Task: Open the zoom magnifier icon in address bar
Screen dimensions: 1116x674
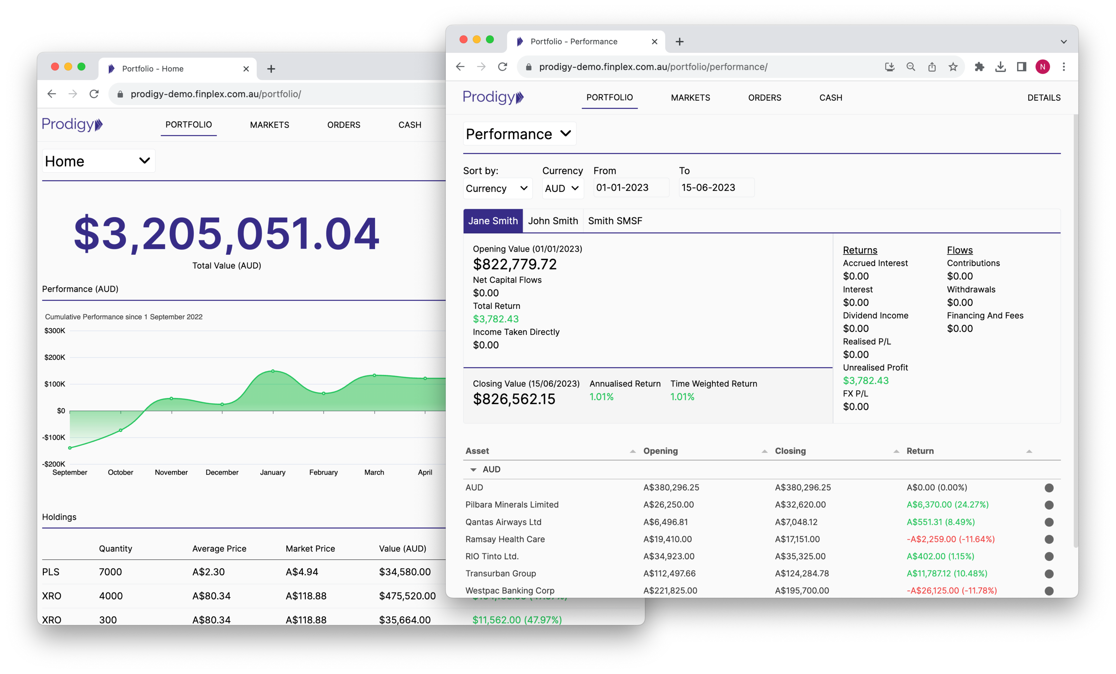Action: point(910,67)
